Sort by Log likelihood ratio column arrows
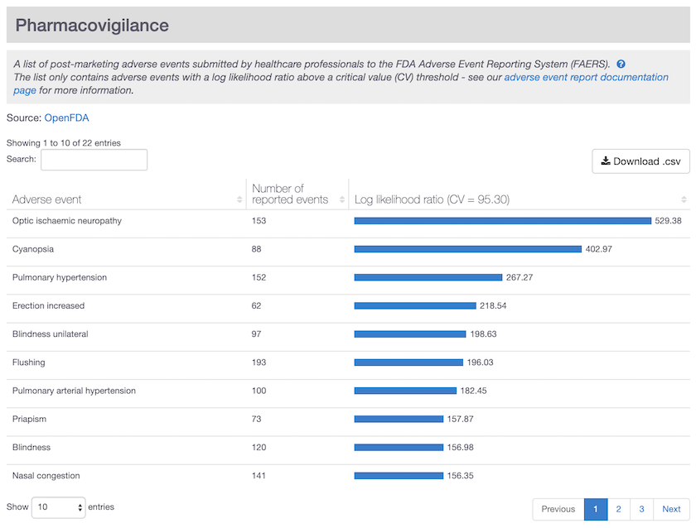The image size is (696, 528). (684, 199)
